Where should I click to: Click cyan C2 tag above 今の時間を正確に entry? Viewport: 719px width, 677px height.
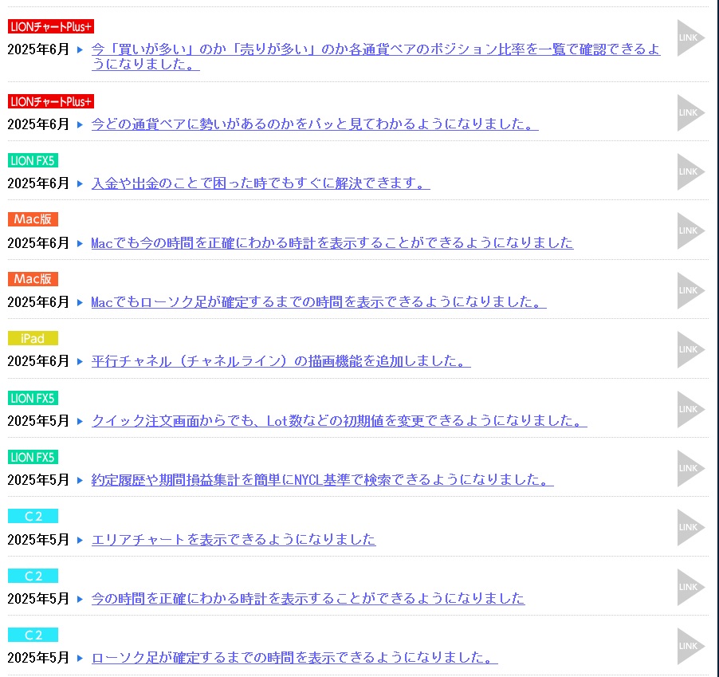33,576
